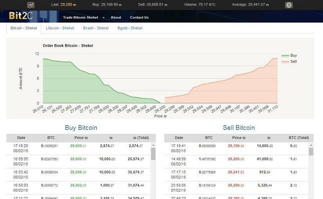This screenshot has height=199, width=323.
Task: Toggle the Sell legend swatch
Action: click(285, 62)
